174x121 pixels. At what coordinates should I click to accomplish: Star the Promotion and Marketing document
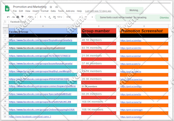coord(51,7)
